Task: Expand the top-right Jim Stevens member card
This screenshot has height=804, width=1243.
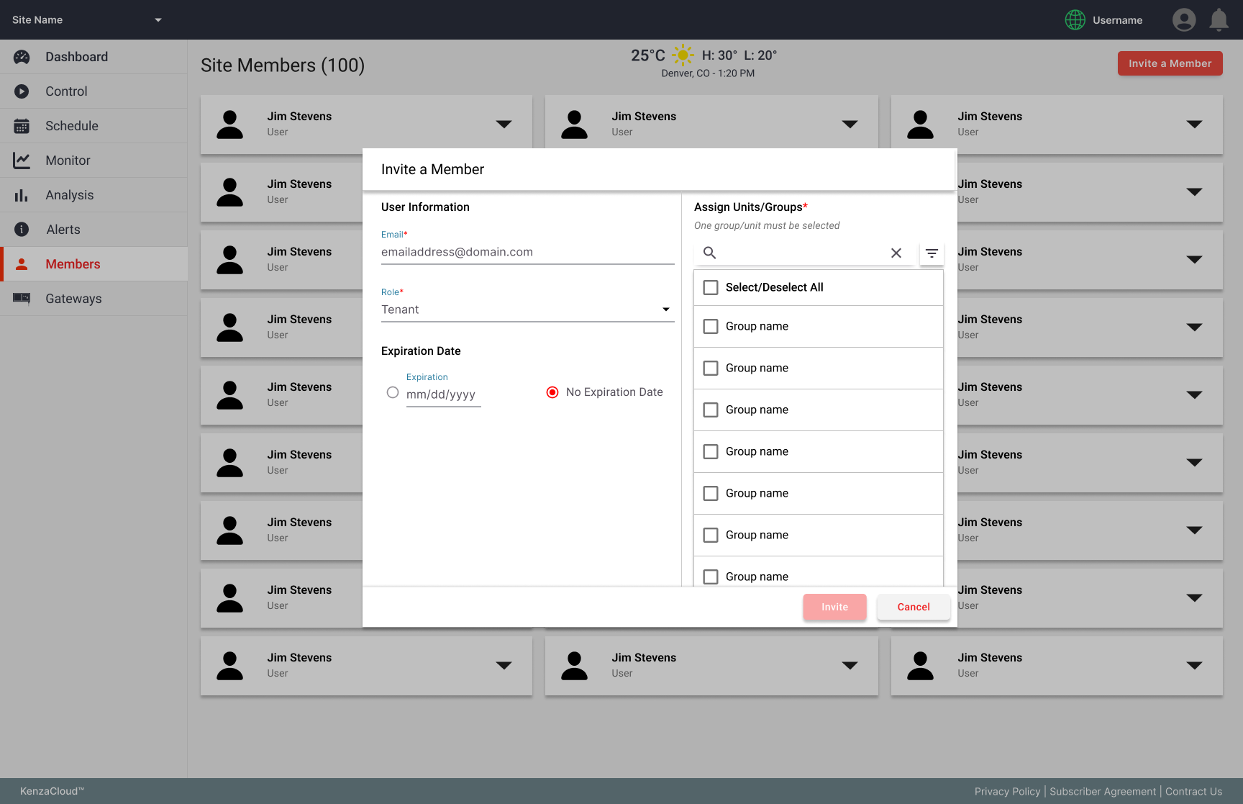Action: [1194, 125]
